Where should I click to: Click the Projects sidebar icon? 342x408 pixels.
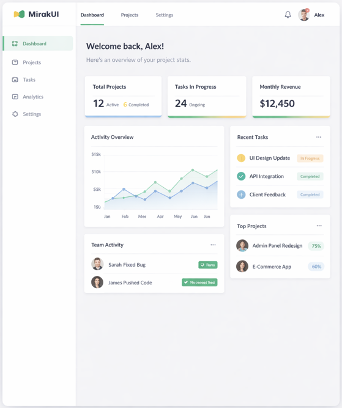(x=15, y=62)
